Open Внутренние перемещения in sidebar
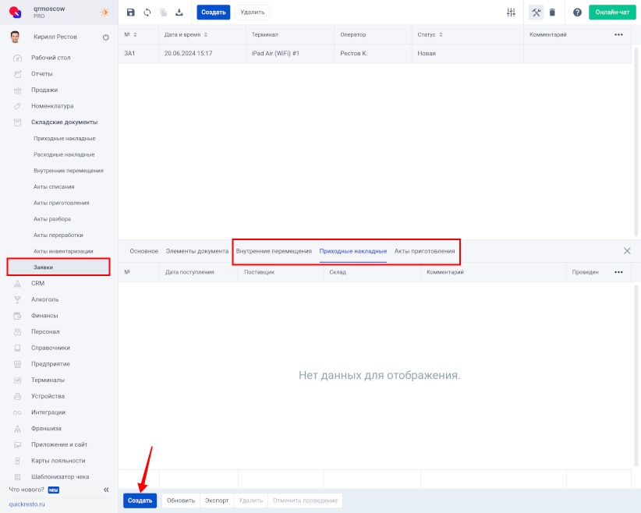The image size is (641, 513). pos(69,171)
